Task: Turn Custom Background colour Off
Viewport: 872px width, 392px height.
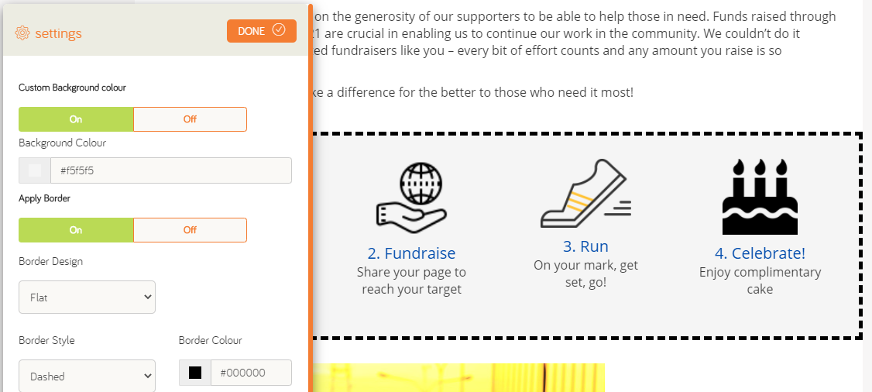Action: click(191, 119)
